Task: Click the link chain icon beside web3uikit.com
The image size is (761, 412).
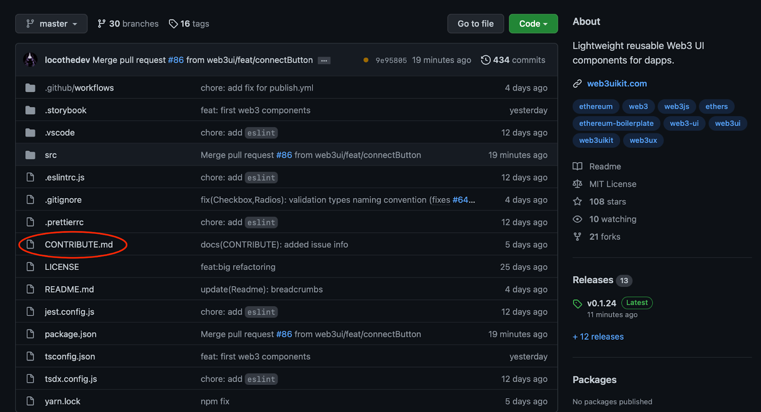Action: pos(577,84)
